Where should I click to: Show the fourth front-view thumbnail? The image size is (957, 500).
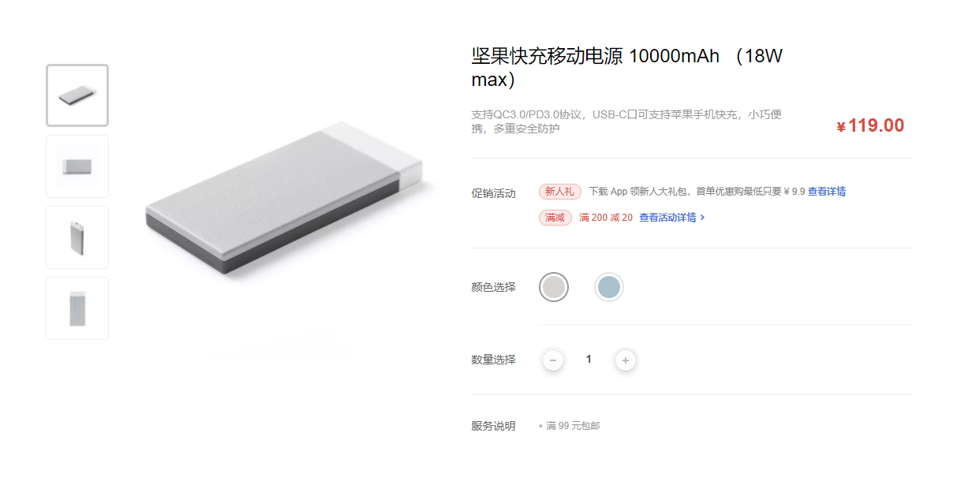(77, 308)
